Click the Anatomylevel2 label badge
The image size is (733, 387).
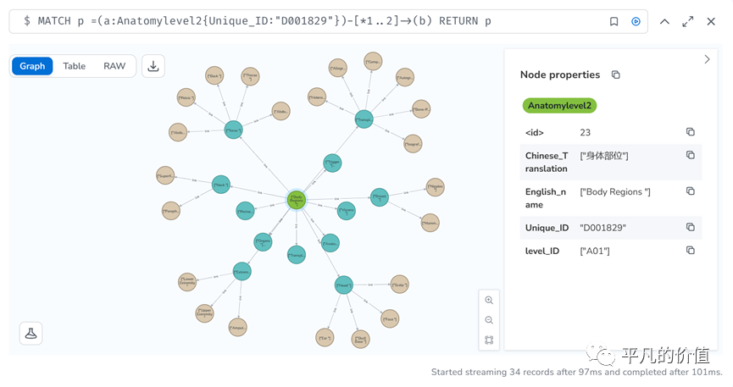coord(560,106)
